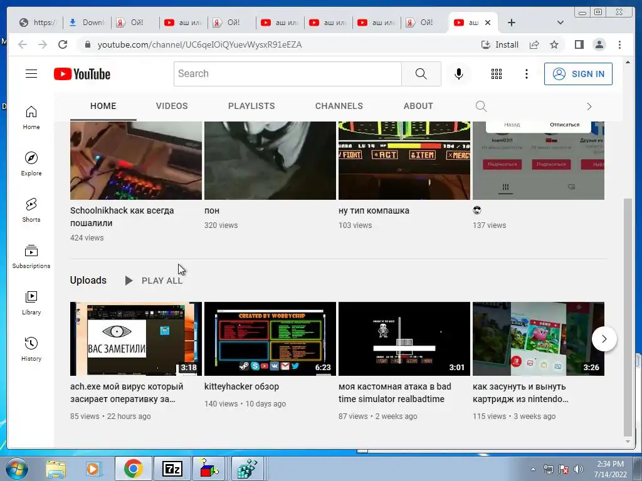This screenshot has height=481, width=642.
Task: Go back in Chrome
Action: pos(23,44)
